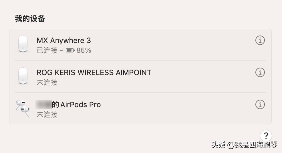
Task: Click the 已连接 status text
Action: pos(47,51)
